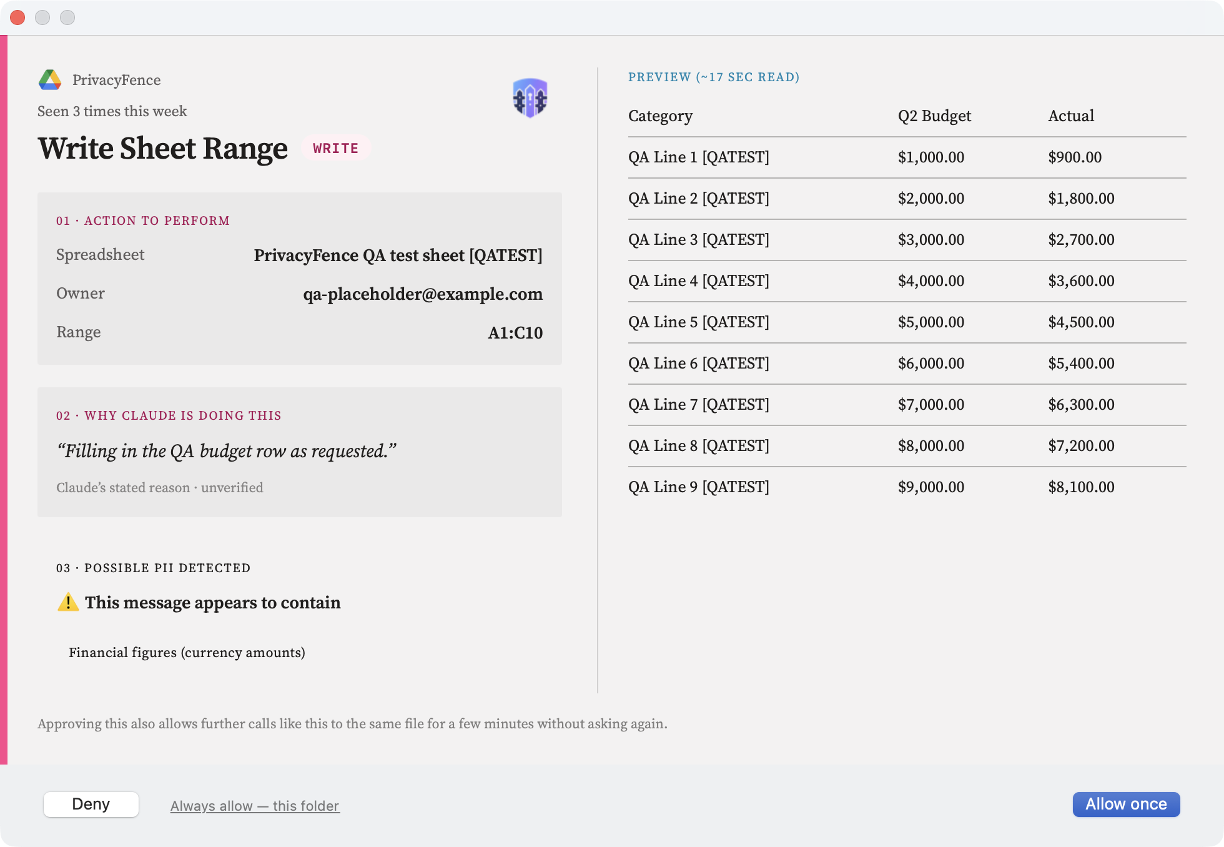The height and width of the screenshot is (847, 1224).
Task: Select spreadsheet name 'PrivacyFence QA test sheet [QATEST]'
Action: pos(398,255)
